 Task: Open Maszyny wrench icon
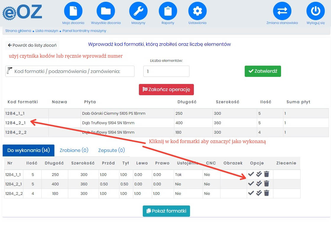click(138, 11)
